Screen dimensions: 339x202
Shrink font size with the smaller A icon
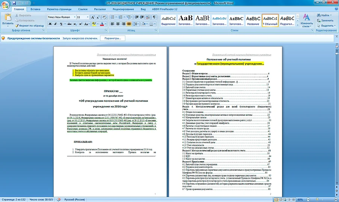(x=98, y=17)
